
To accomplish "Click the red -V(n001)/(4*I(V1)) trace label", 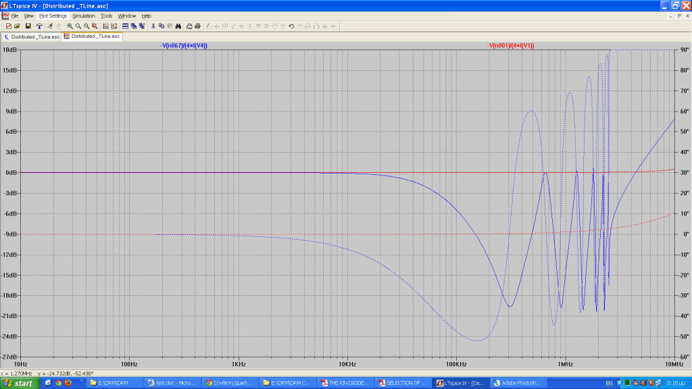I will coord(511,46).
